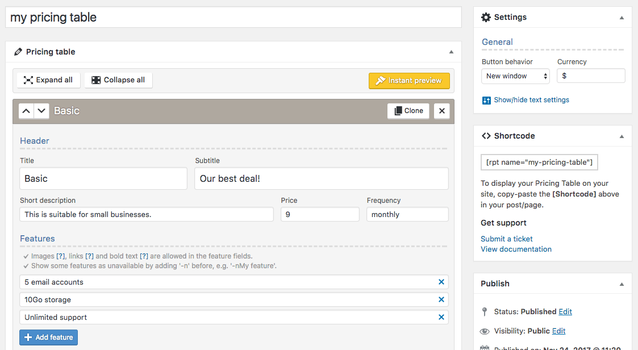Open the Instant preview
638x350 pixels.
tap(409, 81)
